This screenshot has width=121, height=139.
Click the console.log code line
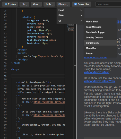pyautogui.click(x=43, y=56)
